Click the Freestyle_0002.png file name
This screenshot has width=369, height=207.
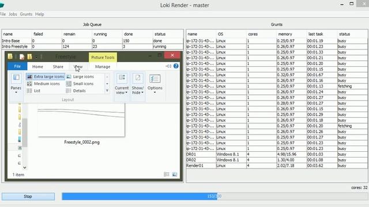click(x=82, y=142)
